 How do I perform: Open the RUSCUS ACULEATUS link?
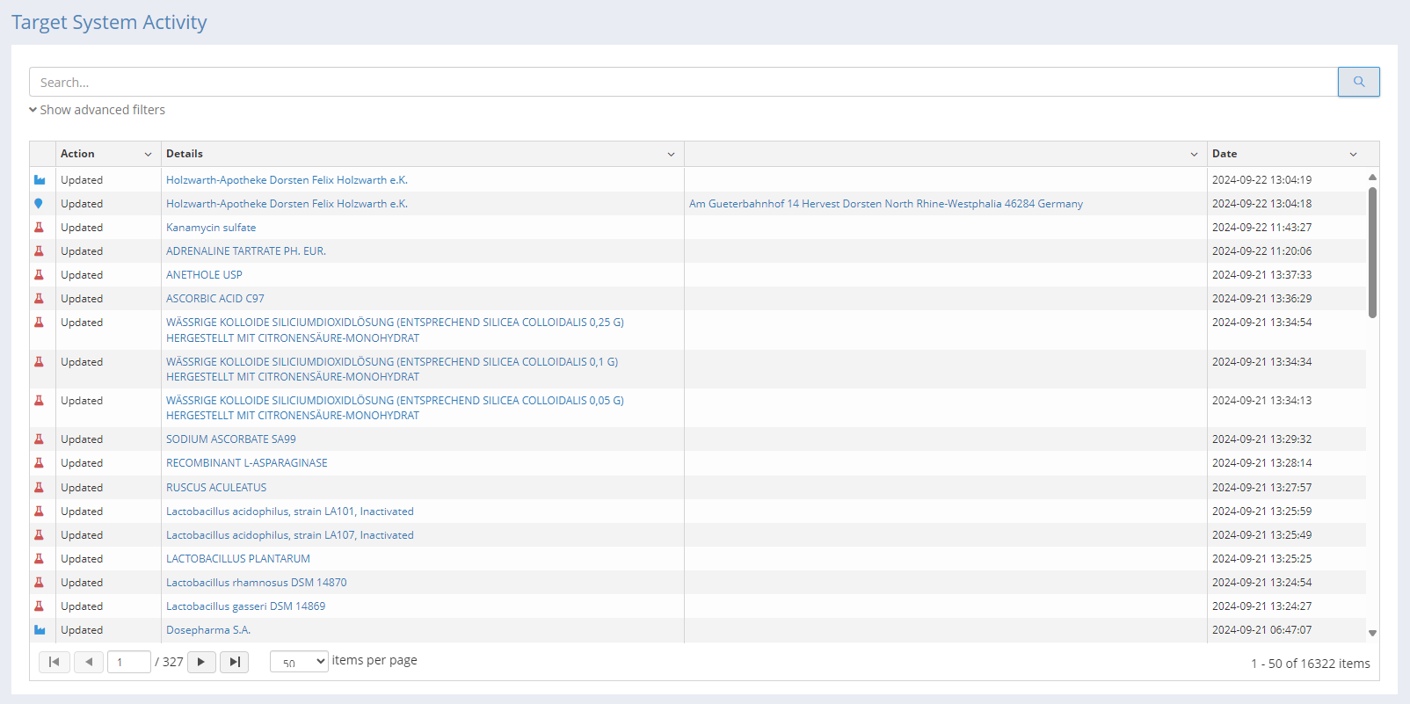(x=216, y=488)
